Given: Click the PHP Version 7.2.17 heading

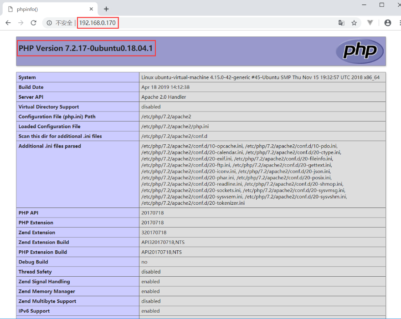Looking at the screenshot, I should (x=86, y=48).
